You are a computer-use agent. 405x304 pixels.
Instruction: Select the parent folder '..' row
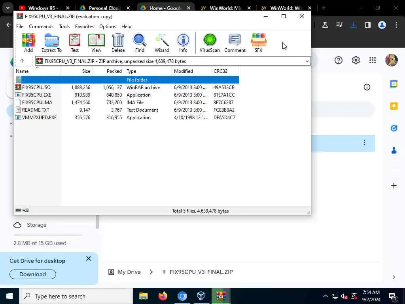tap(126, 80)
